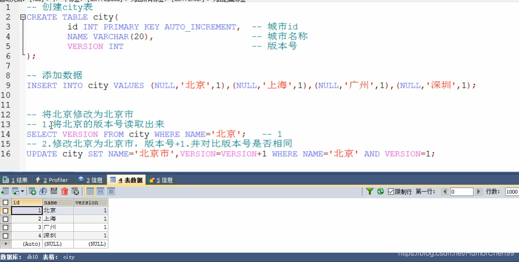Image resolution: width=519 pixels, height=262 pixels.
Task: Select the version cell of the 广州 row
Action: coord(91,227)
